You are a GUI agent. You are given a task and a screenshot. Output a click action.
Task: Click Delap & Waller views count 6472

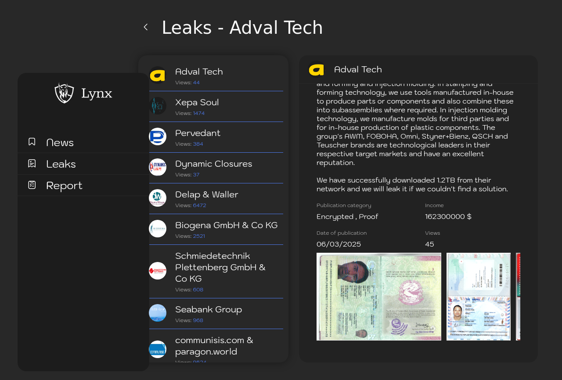click(199, 205)
